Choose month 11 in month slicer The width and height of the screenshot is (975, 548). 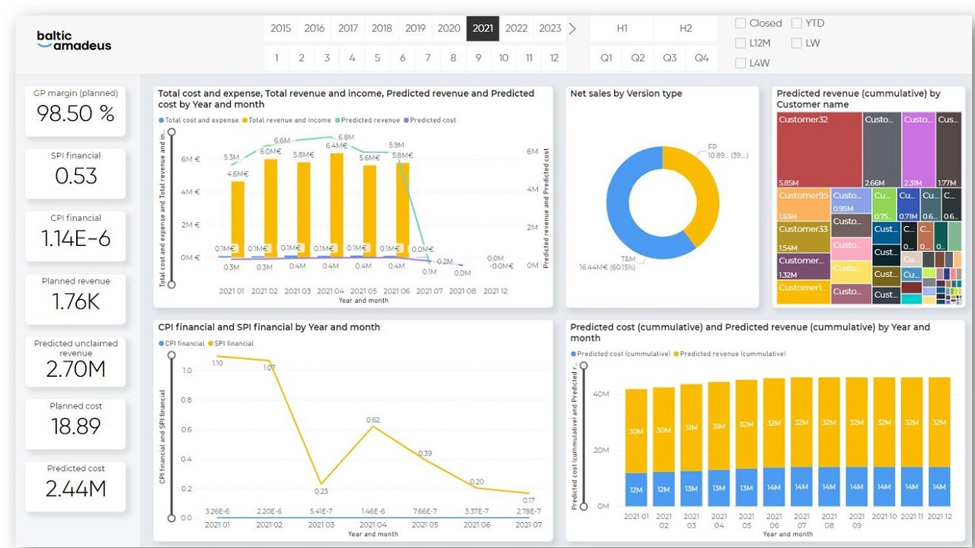pos(529,58)
